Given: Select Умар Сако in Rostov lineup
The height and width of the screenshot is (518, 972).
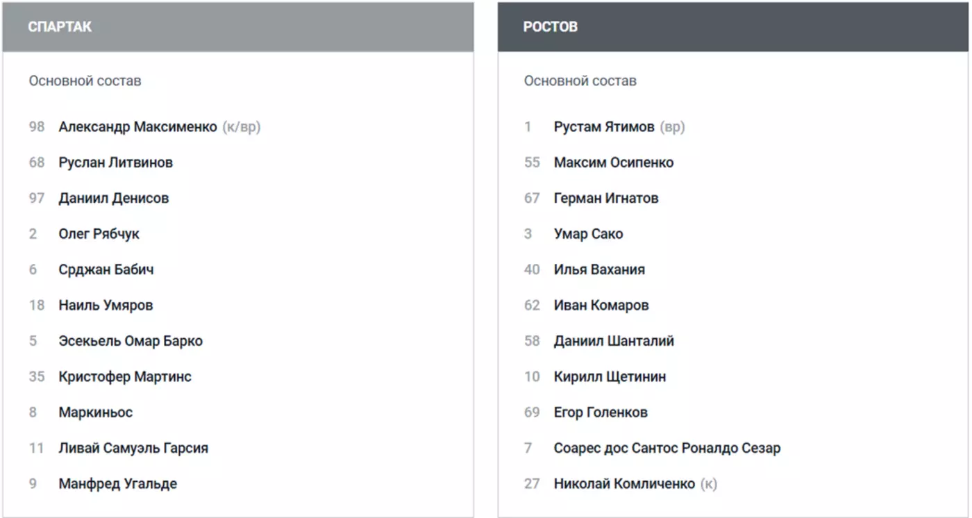Looking at the screenshot, I should pos(588,234).
